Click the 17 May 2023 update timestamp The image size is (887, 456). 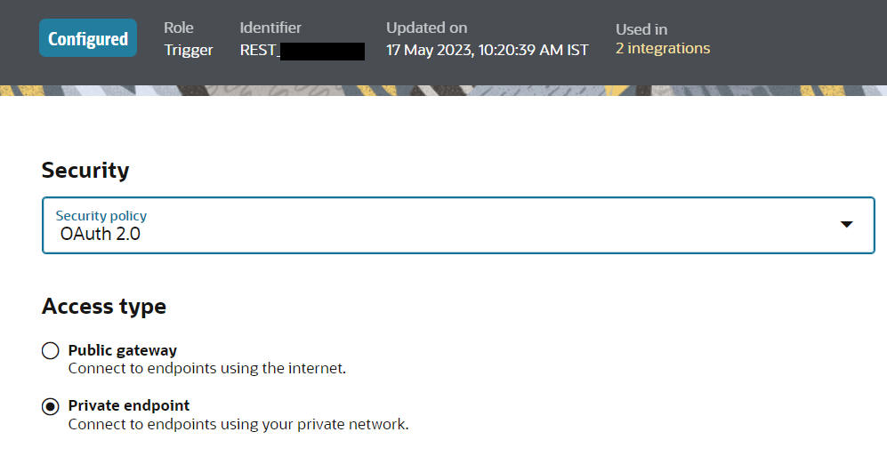pos(487,50)
